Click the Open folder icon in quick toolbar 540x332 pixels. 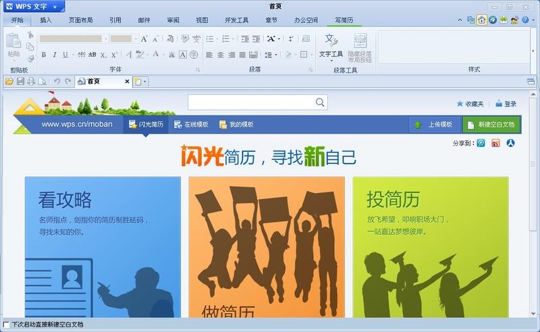[x=9, y=82]
